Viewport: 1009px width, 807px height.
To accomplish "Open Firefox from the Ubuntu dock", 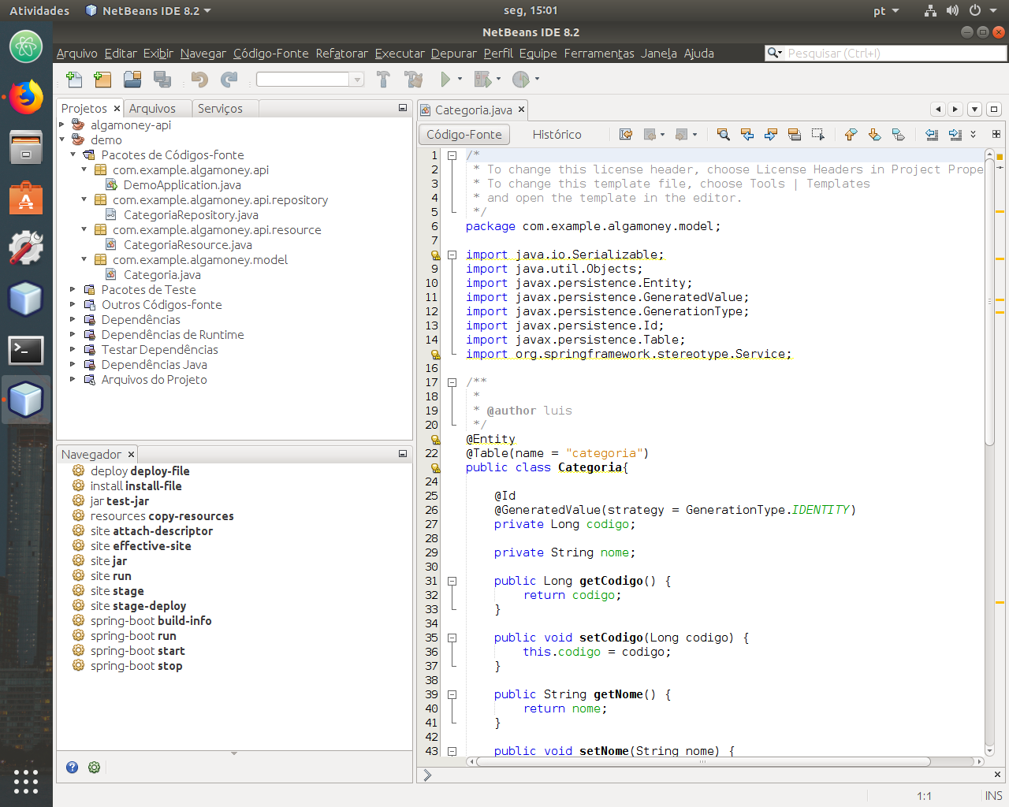I will (x=26, y=97).
